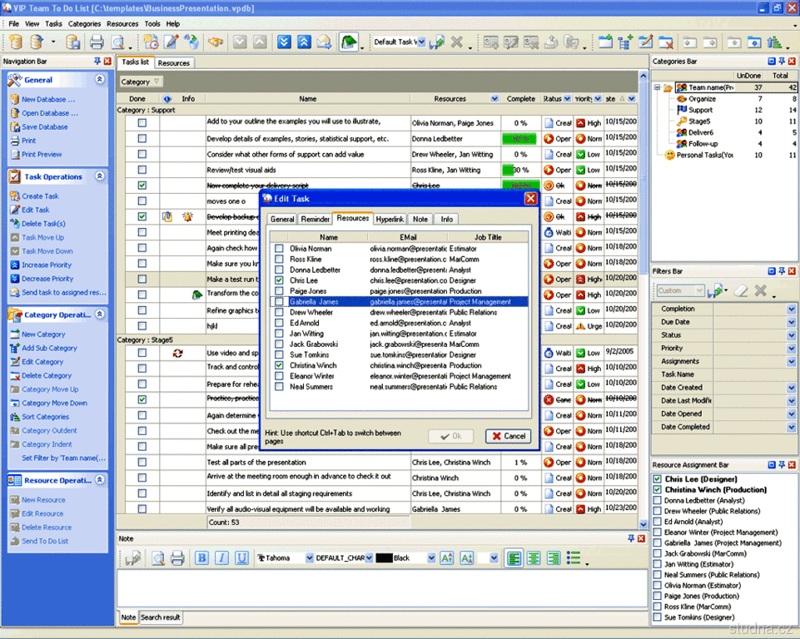Check the Olivia Norman resource checkbox
800x639 pixels.
tap(280, 249)
